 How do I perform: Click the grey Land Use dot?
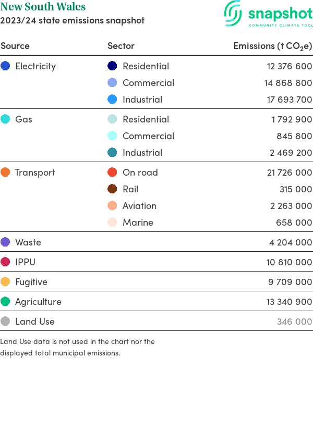click(6, 322)
